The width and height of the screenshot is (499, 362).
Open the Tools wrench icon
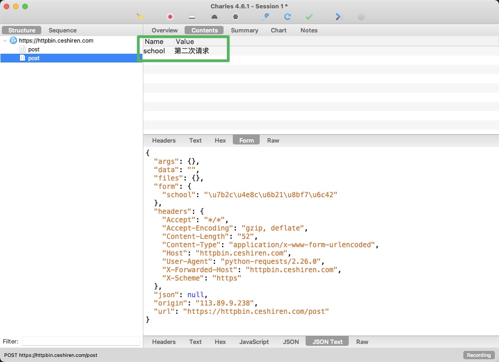pyautogui.click(x=339, y=17)
